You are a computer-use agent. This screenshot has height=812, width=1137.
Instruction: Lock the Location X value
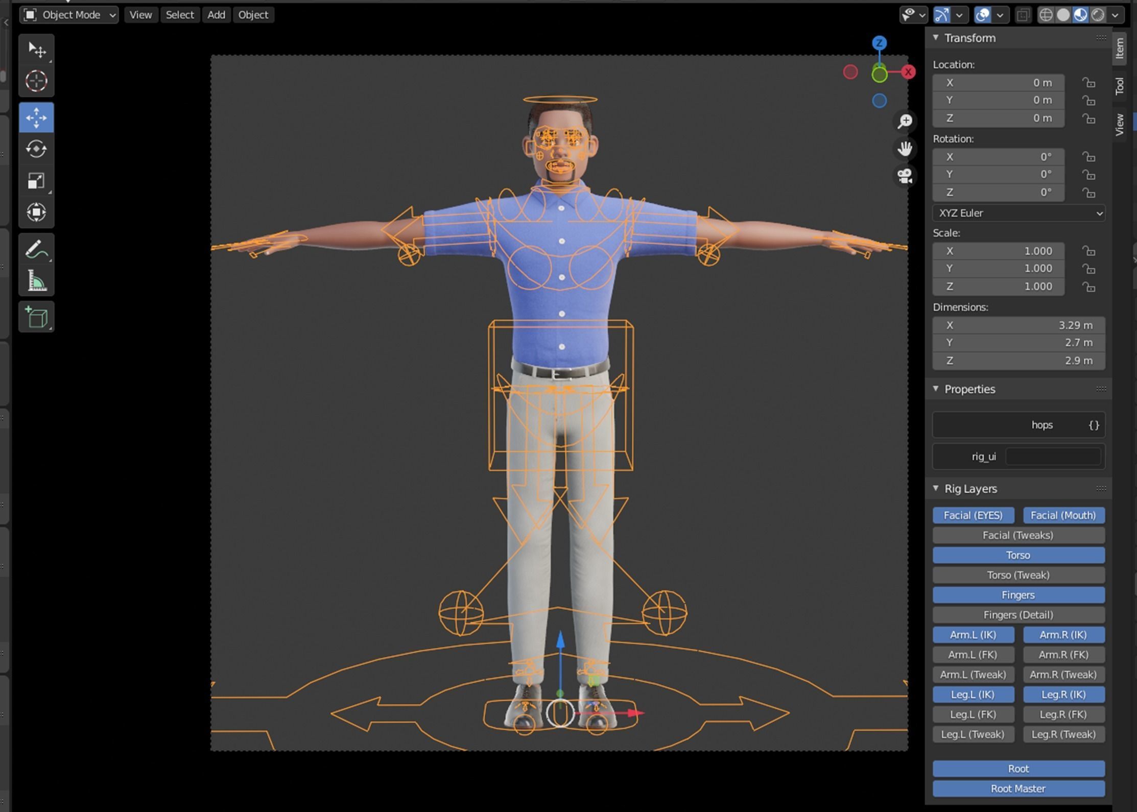(x=1089, y=82)
